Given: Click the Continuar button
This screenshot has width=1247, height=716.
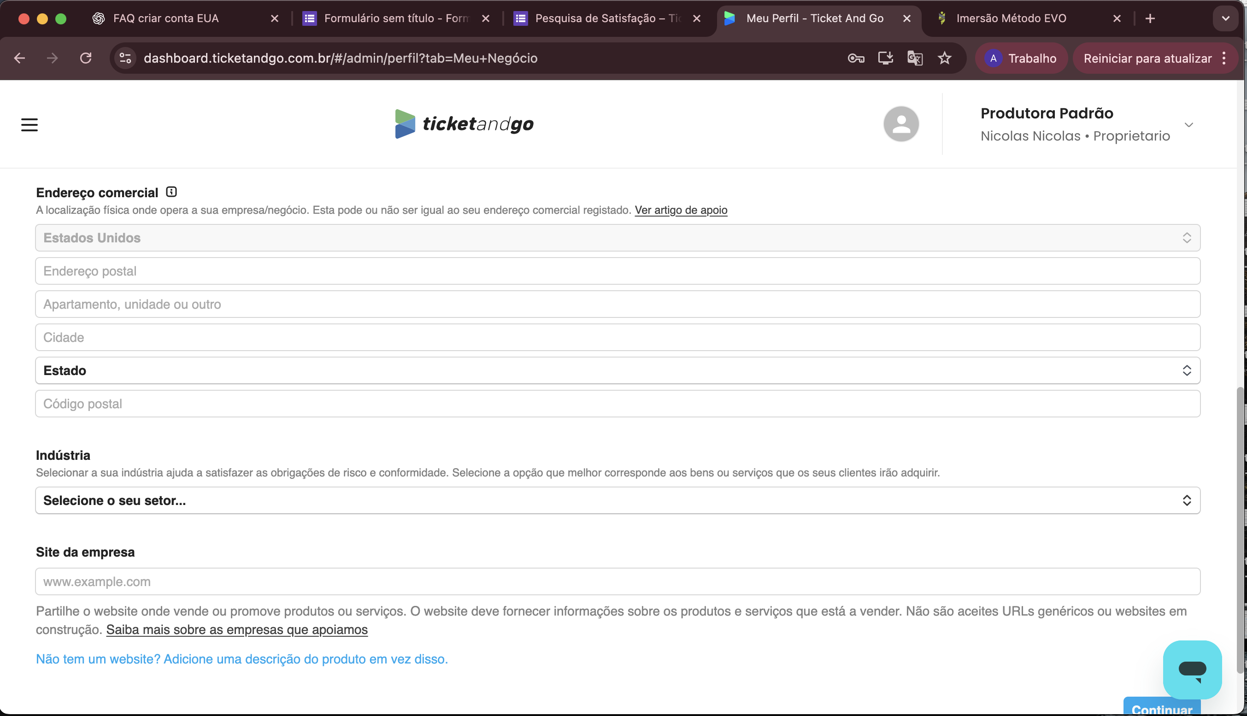Looking at the screenshot, I should (x=1161, y=707).
